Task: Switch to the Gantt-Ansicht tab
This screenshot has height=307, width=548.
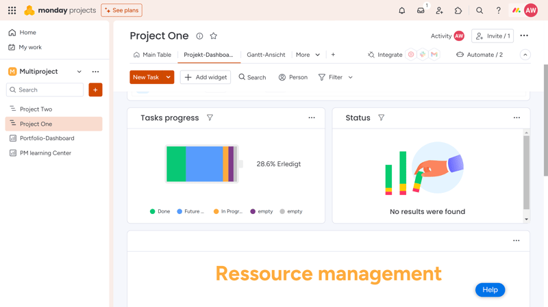Action: click(266, 55)
